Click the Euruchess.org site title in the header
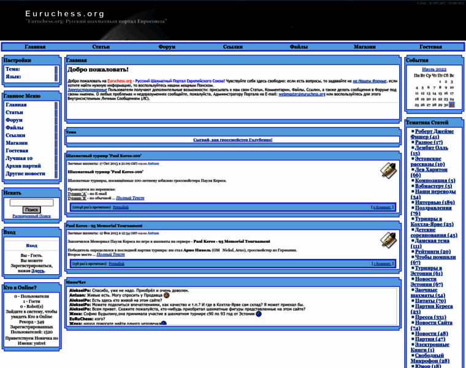 tap(65, 13)
